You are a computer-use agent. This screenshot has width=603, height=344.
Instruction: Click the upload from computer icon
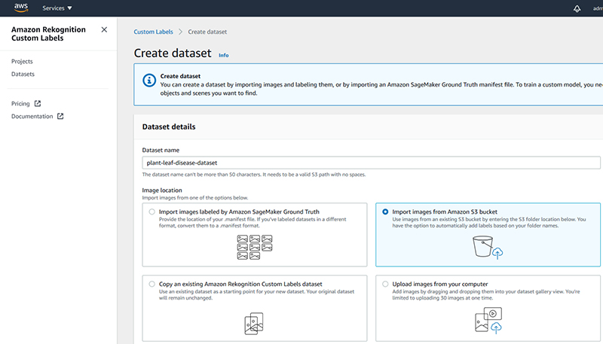pos(488,320)
